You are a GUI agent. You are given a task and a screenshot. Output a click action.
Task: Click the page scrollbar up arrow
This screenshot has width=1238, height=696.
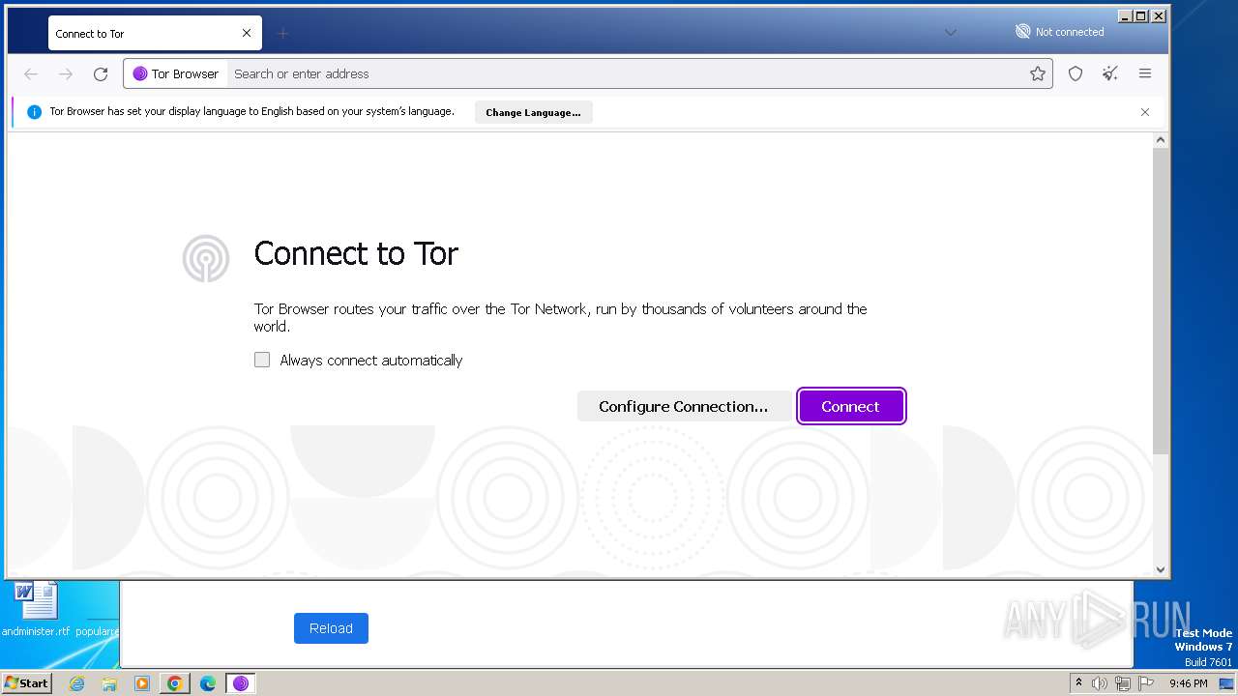pos(1161,140)
